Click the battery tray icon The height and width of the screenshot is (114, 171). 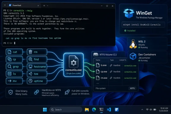(155, 110)
